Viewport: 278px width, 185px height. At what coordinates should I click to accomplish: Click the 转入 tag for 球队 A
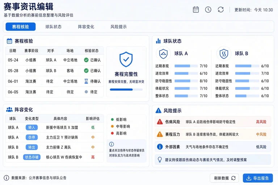pos(31,128)
